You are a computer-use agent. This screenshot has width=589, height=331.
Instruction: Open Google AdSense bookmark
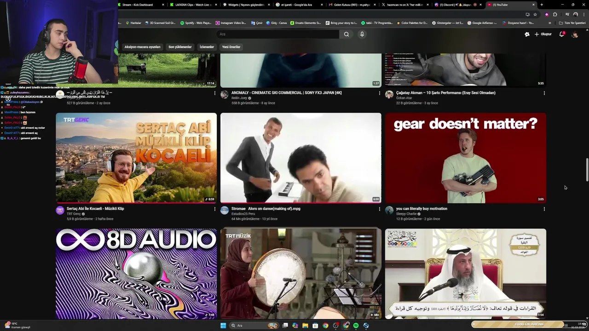[x=482, y=23]
